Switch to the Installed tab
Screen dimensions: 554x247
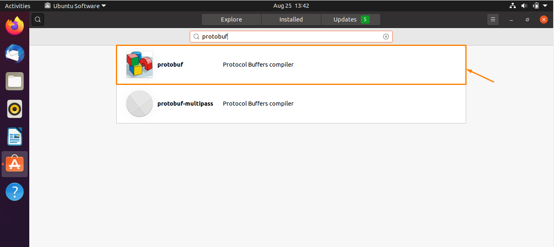pyautogui.click(x=291, y=19)
